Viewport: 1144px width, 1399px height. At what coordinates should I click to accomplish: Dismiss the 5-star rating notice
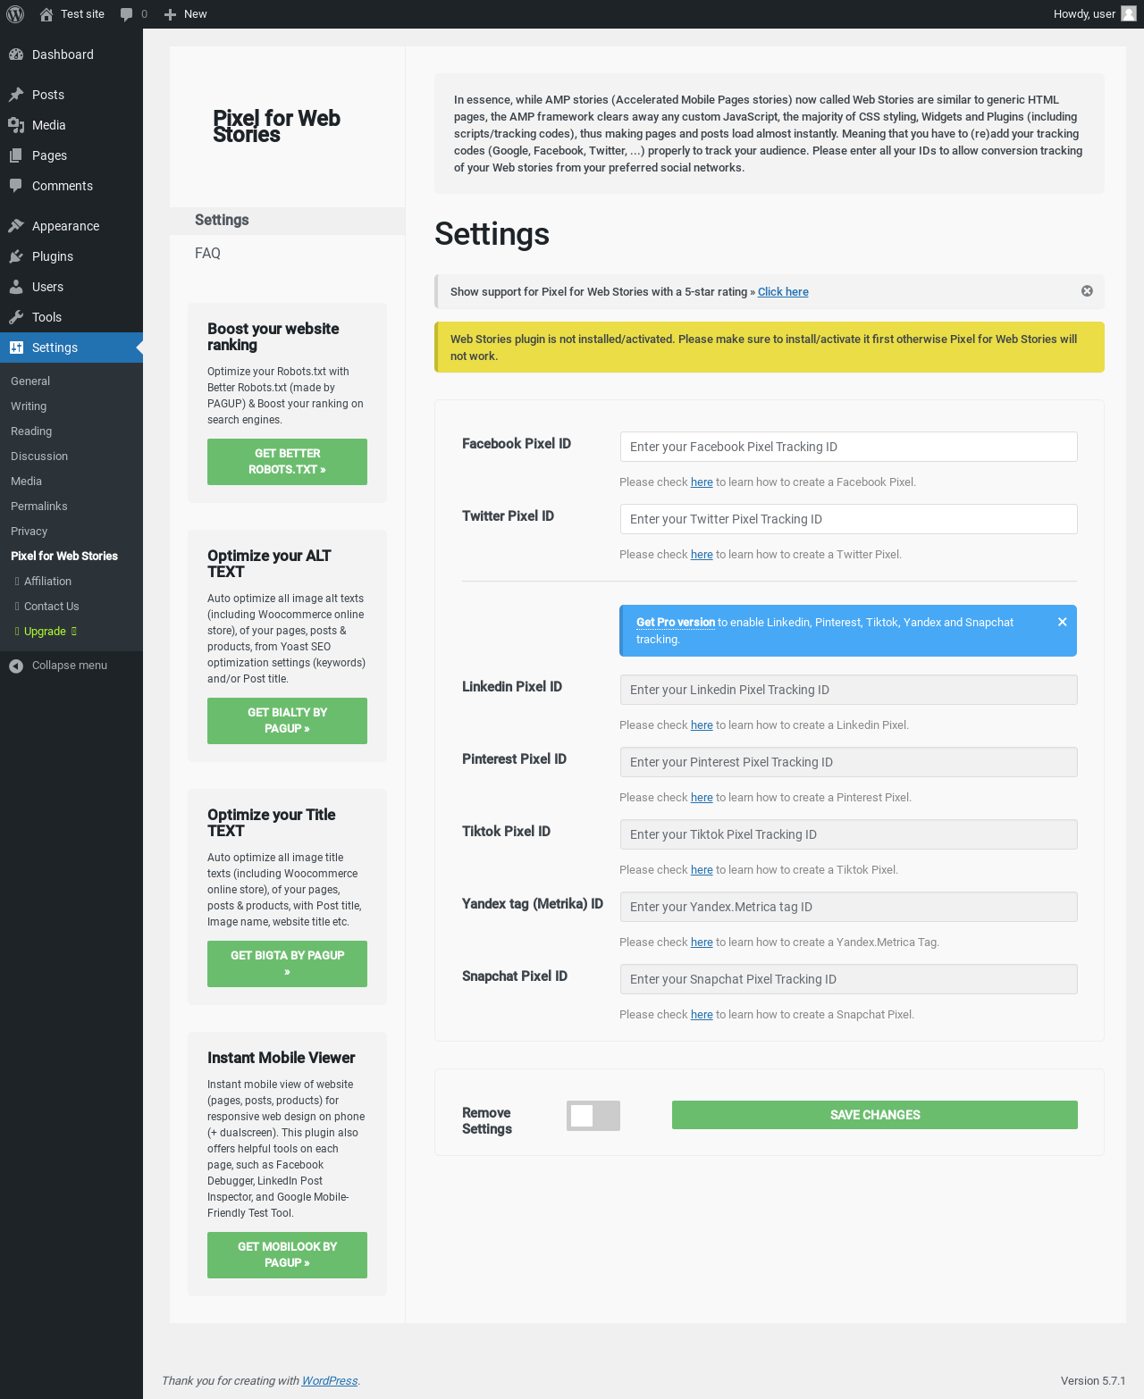point(1087,291)
